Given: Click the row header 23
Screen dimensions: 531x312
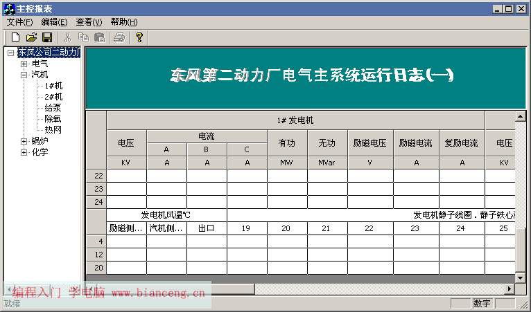Looking at the screenshot, I should pyautogui.click(x=96, y=189).
